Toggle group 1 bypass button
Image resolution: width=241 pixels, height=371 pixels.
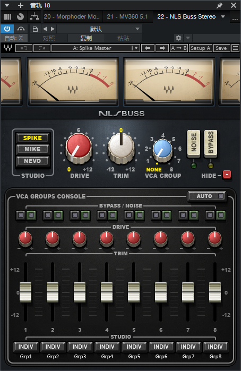click(x=21, y=215)
